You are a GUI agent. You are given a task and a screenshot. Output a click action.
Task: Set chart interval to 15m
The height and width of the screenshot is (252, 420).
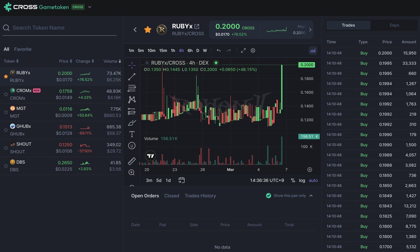tap(163, 51)
